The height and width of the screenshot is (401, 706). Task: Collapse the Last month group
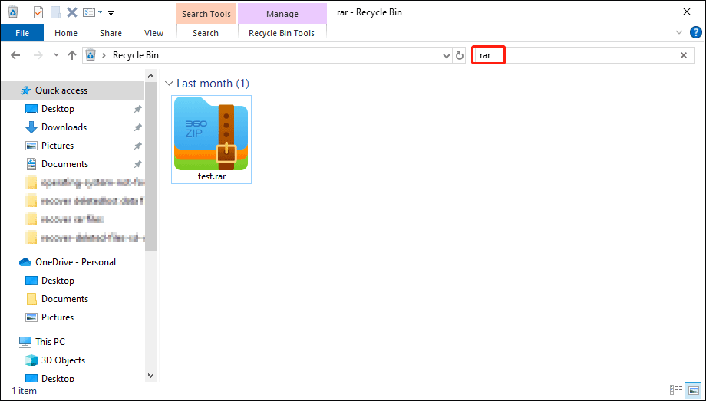pos(169,84)
